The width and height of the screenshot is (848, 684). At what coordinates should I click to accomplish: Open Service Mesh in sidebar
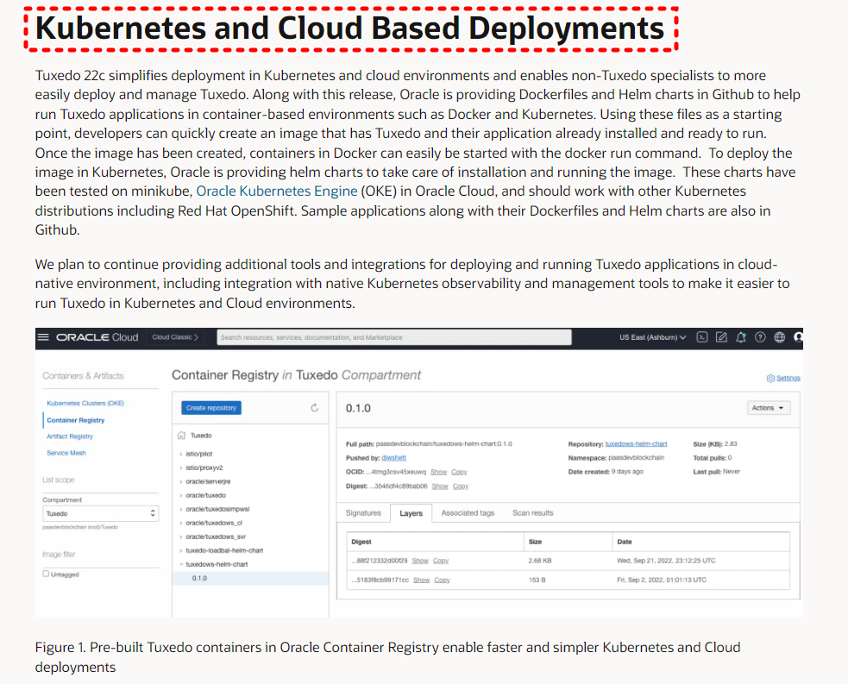click(x=66, y=453)
